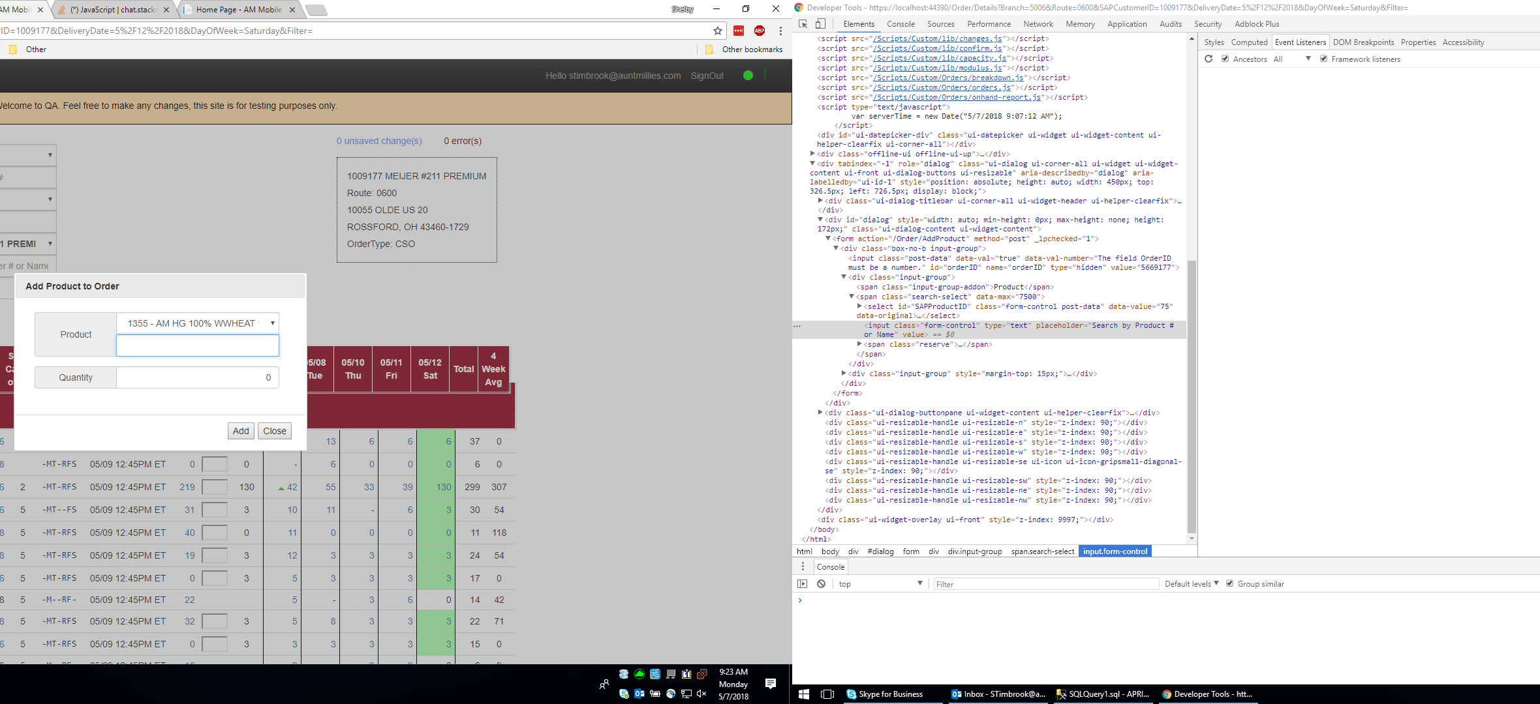Open the Network tab
Viewport: 1540px width, 704px height.
point(1038,24)
